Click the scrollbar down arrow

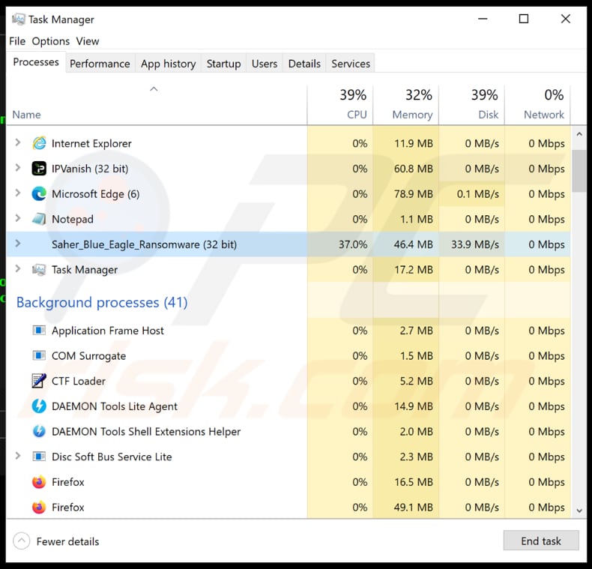coord(579,511)
